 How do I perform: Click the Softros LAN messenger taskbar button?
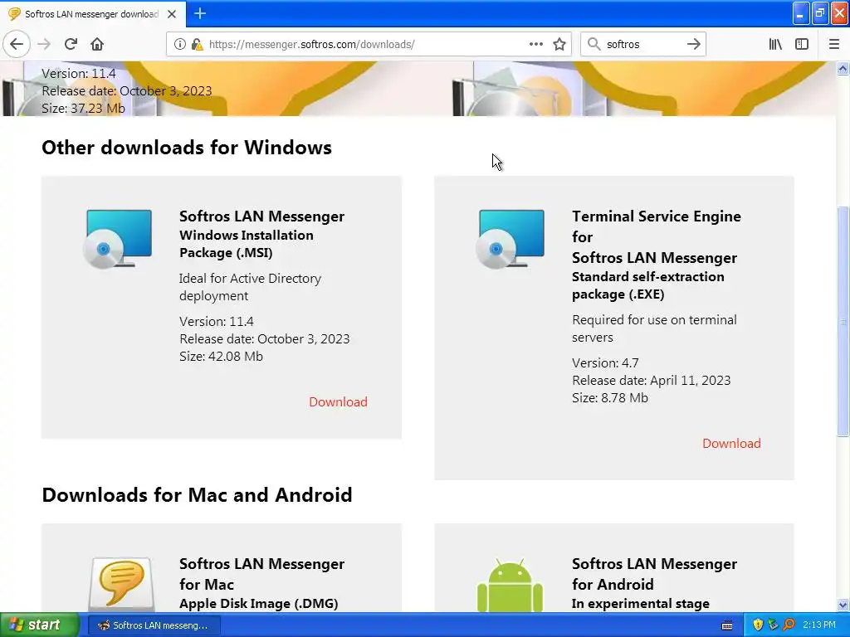click(x=154, y=625)
